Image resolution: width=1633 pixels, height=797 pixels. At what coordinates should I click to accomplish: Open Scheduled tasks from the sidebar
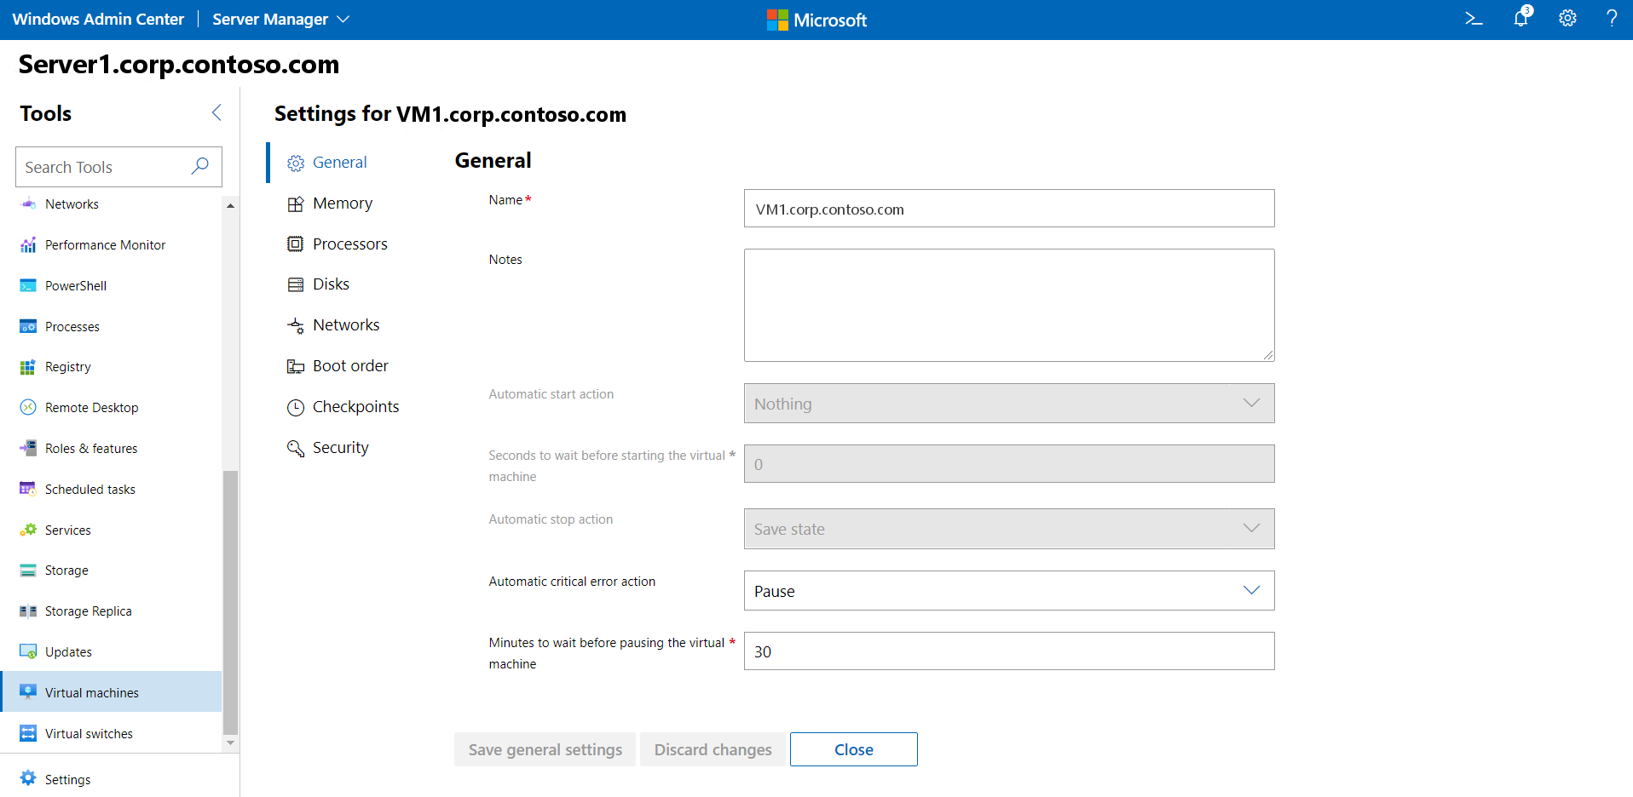pyautogui.click(x=90, y=489)
